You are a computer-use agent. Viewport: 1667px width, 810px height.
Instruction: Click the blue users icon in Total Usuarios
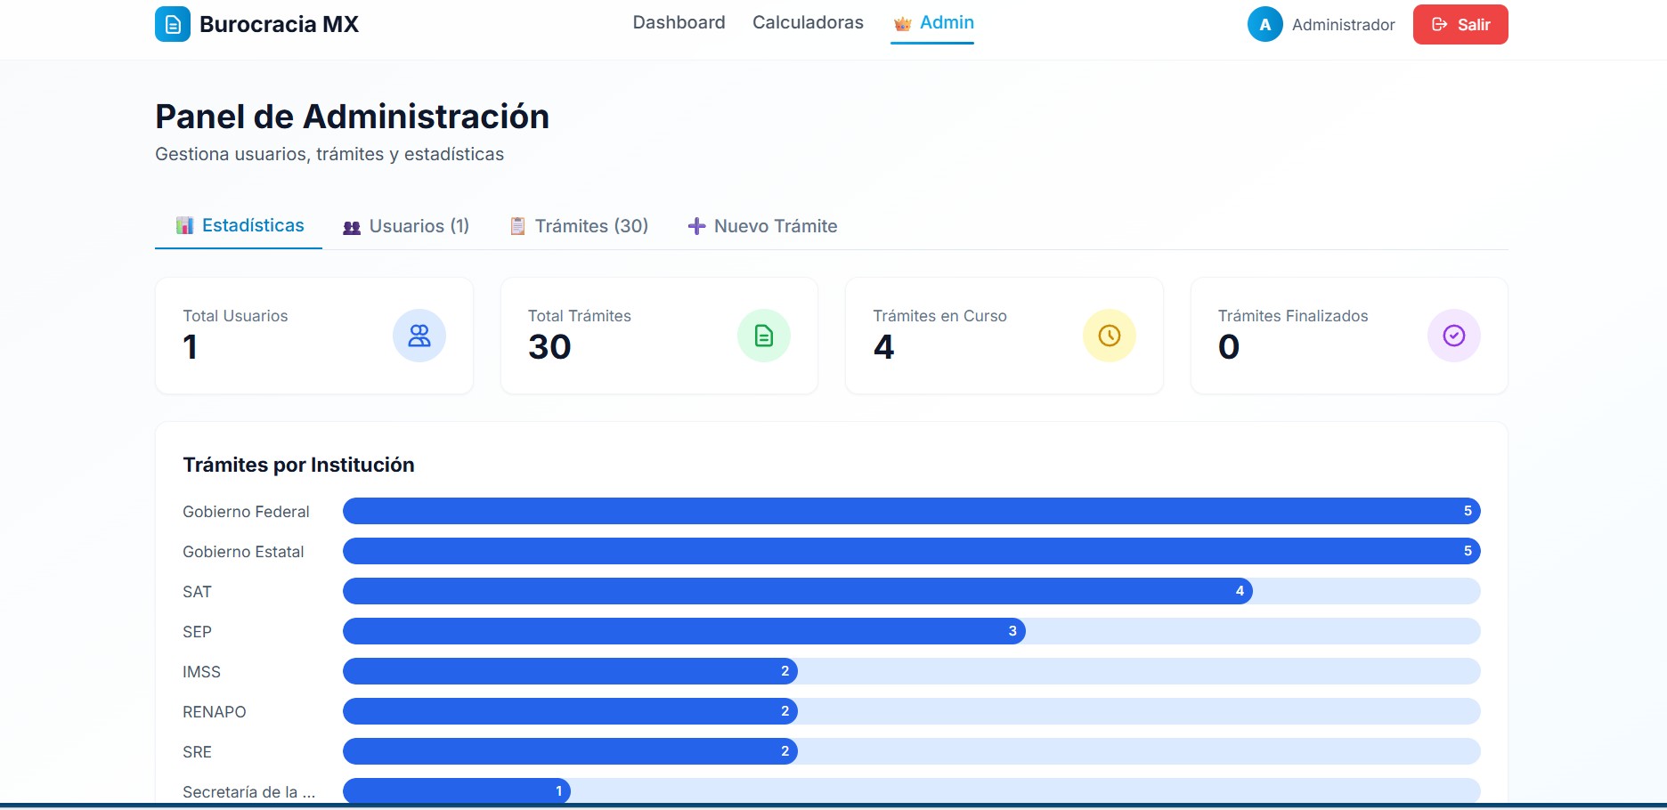pyautogui.click(x=419, y=336)
